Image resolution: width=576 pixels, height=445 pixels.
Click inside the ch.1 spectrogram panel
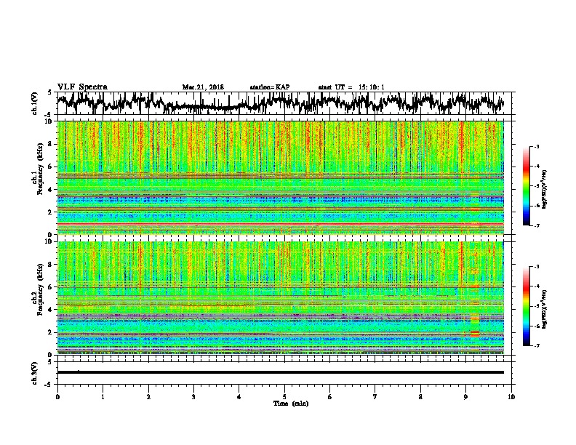coord(280,177)
